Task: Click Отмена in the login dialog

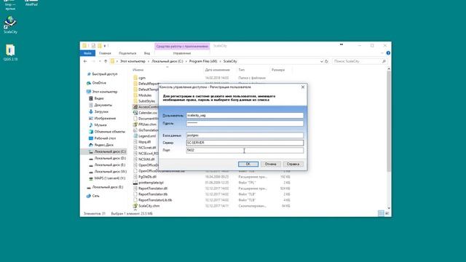Action: click(271, 164)
